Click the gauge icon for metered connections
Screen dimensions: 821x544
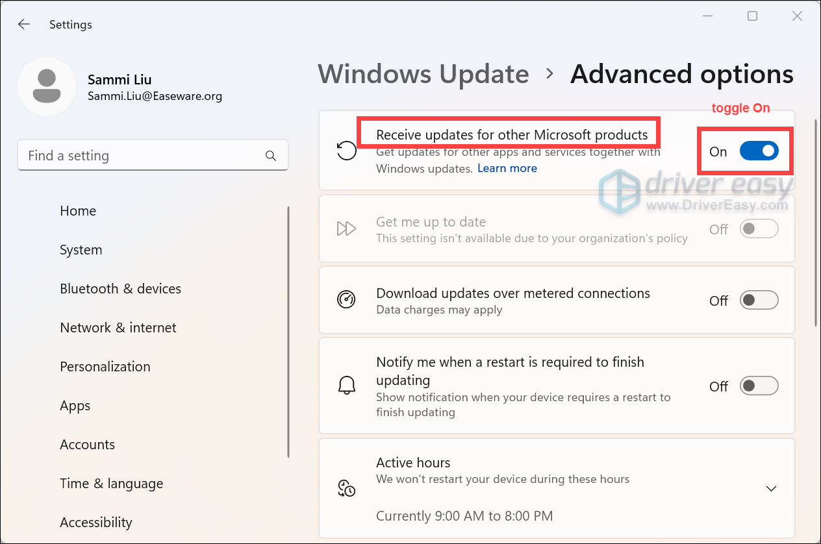347,299
